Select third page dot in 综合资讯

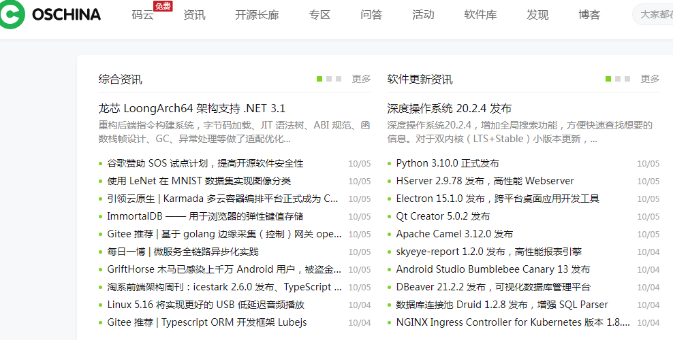[x=339, y=79]
